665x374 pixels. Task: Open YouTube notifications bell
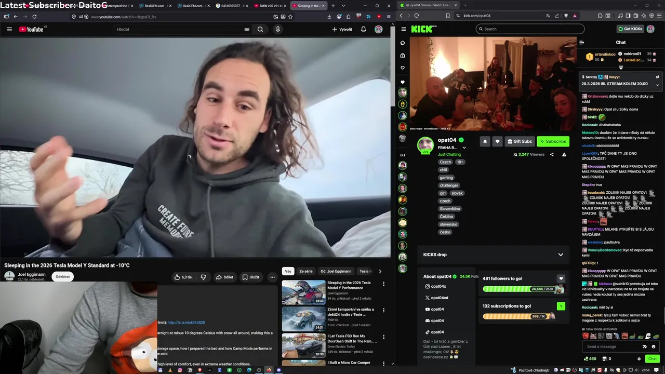(x=363, y=29)
